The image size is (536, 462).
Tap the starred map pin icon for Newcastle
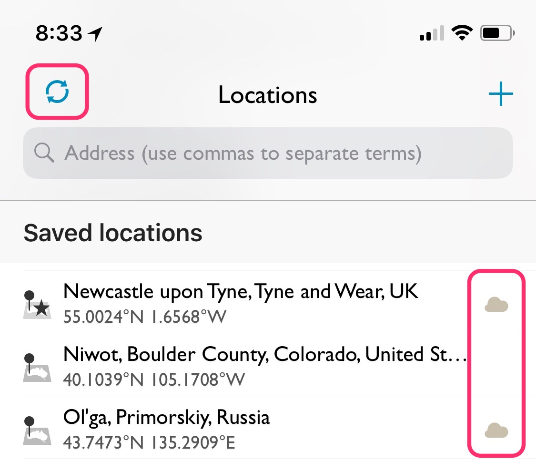click(x=37, y=305)
